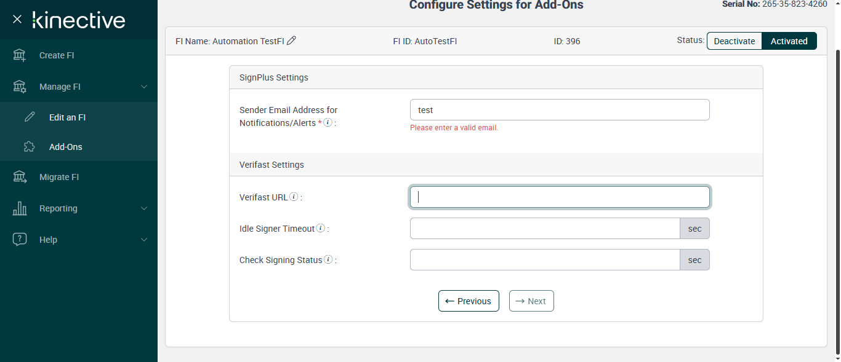The width and height of the screenshot is (841, 362).
Task: Close the sidebar with the X icon
Action: click(17, 19)
